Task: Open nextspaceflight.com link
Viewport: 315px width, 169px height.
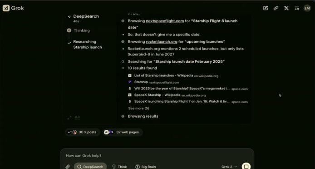Action: (x=165, y=21)
